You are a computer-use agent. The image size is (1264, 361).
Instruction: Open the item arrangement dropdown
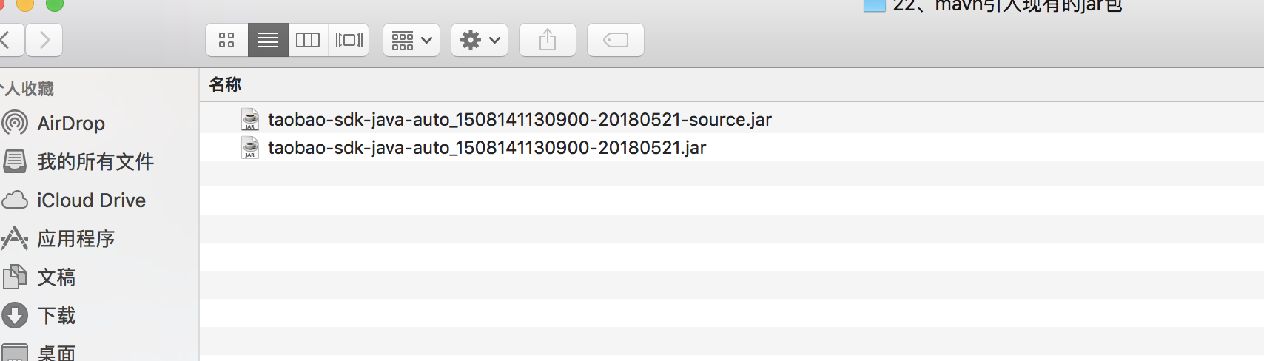pyautogui.click(x=411, y=40)
